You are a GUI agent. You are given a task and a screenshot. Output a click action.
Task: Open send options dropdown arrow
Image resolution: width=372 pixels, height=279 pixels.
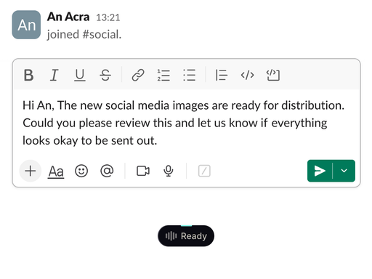point(344,171)
